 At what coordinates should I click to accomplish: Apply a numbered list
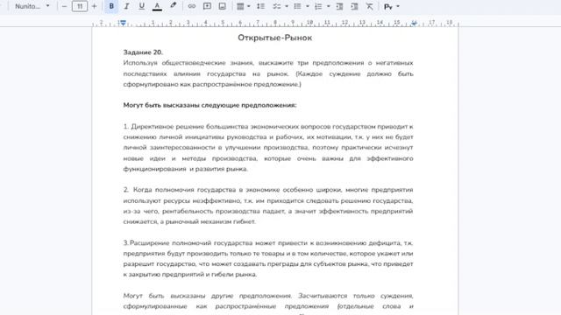click(318, 6)
